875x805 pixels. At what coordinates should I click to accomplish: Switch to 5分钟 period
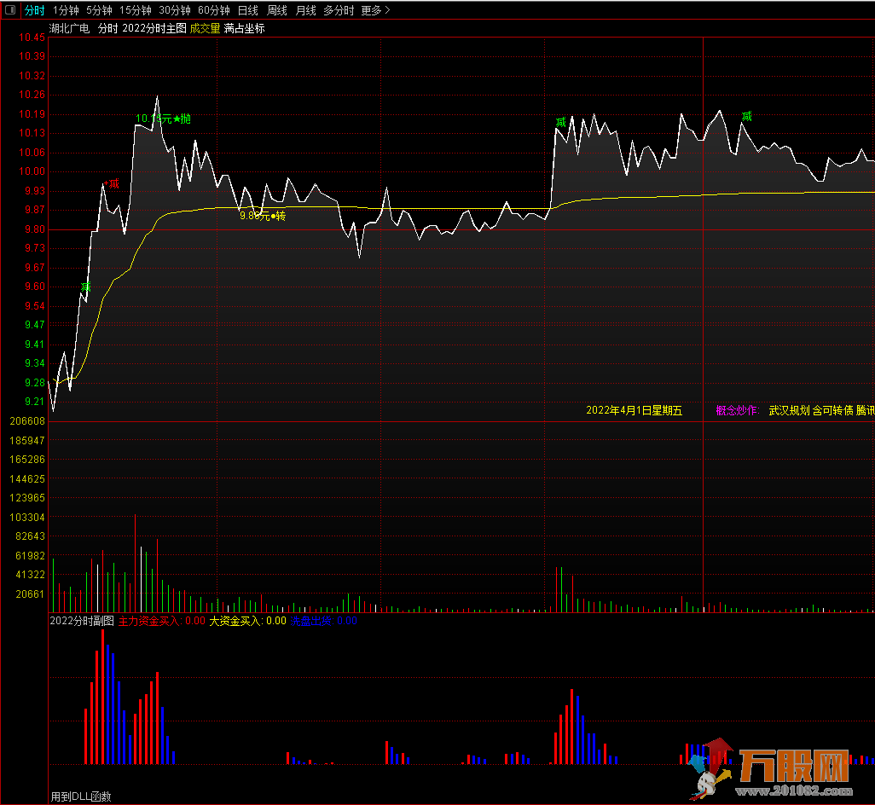(99, 10)
